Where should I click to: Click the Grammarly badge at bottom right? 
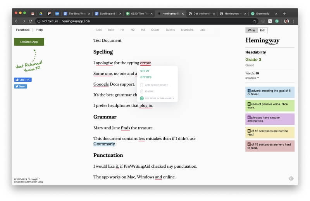click(291, 178)
